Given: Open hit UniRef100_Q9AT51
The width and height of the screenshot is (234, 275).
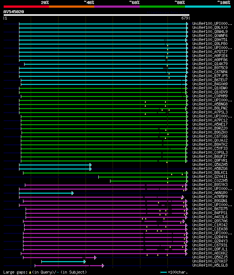Looking at the screenshot, I should (210, 40).
